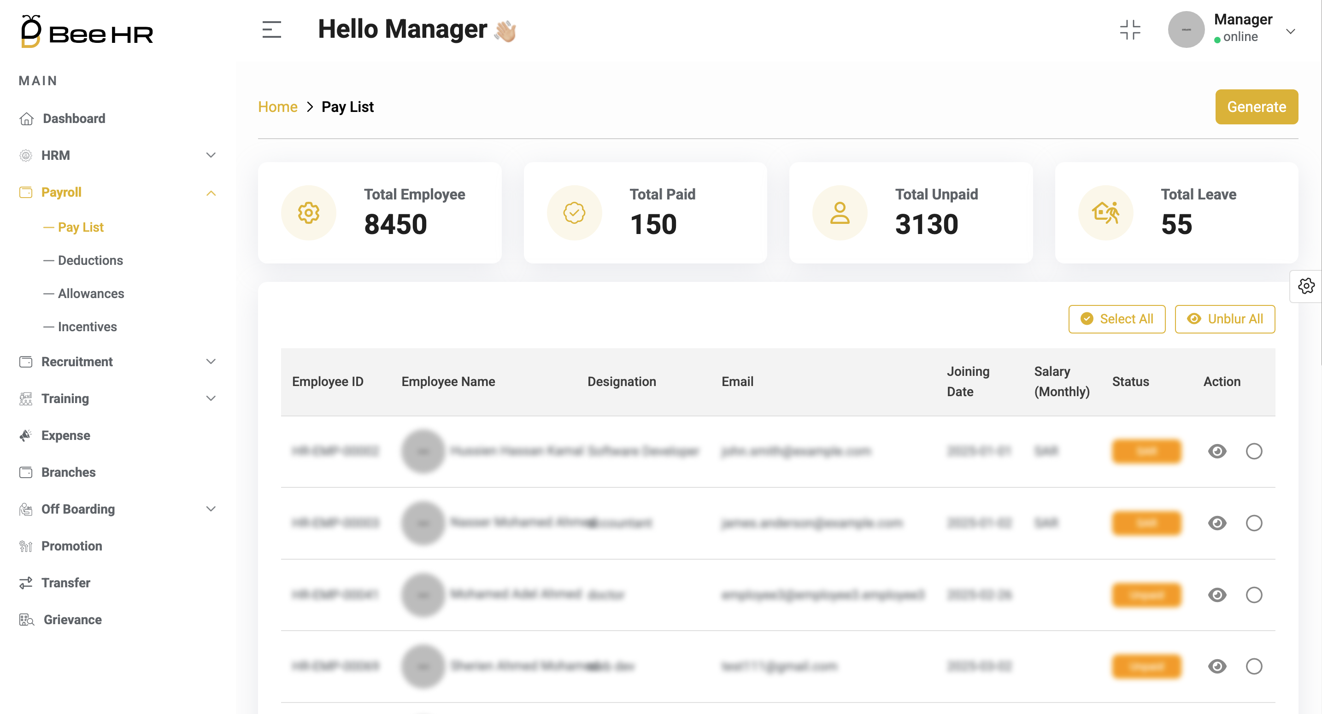This screenshot has width=1322, height=714.
Task: Click the Total Unpaid person icon
Action: click(840, 212)
